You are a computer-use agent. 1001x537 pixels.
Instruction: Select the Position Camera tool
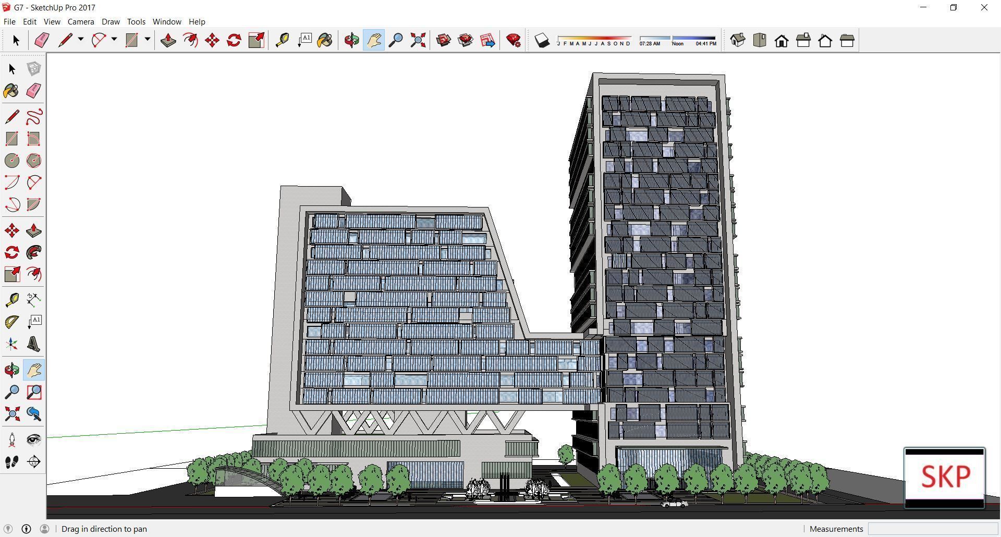(12, 440)
